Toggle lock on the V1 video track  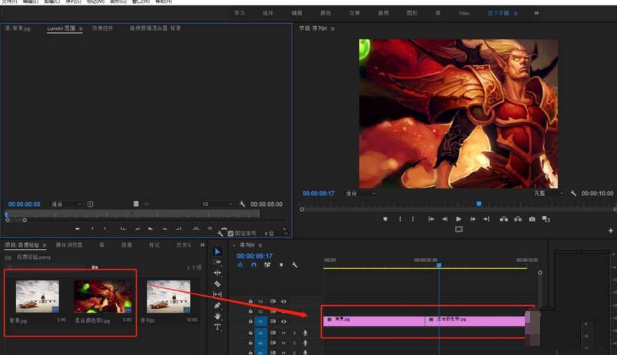[x=250, y=321]
